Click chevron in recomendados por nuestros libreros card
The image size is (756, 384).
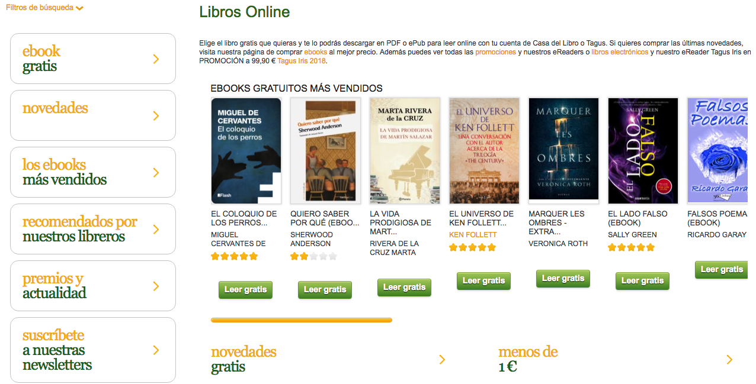click(x=156, y=229)
